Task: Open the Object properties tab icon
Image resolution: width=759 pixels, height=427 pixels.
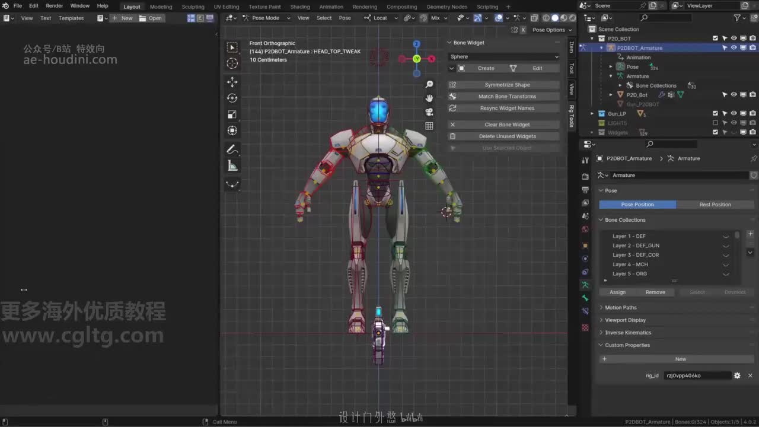Action: (585, 245)
